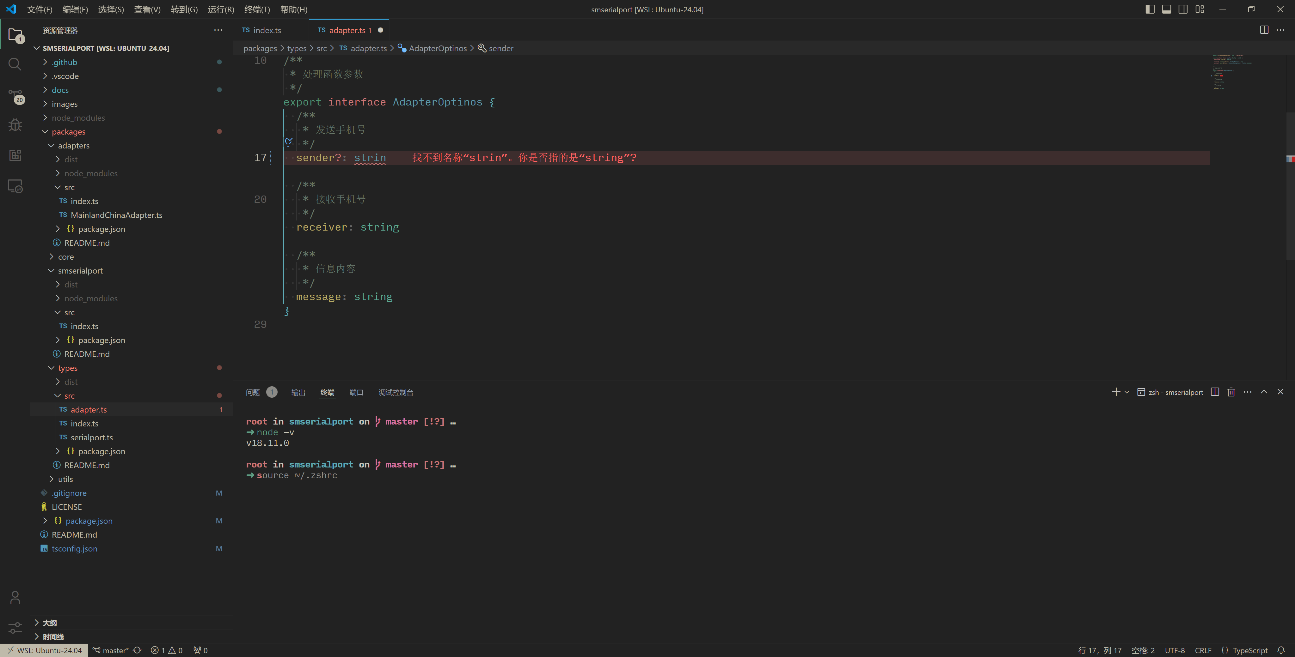Split the editor to the right
Image resolution: width=1295 pixels, height=657 pixels.
pyautogui.click(x=1264, y=30)
